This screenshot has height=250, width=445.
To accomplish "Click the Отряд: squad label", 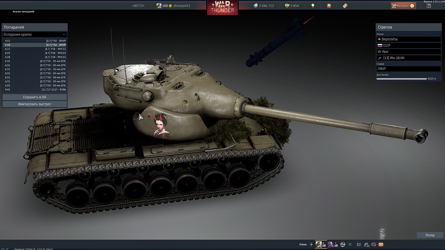I will point(303,244).
